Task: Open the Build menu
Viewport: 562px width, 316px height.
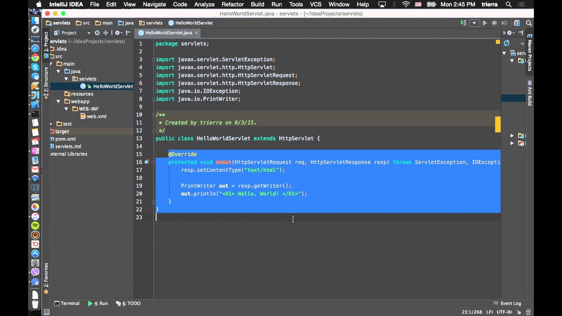Action: point(257,4)
